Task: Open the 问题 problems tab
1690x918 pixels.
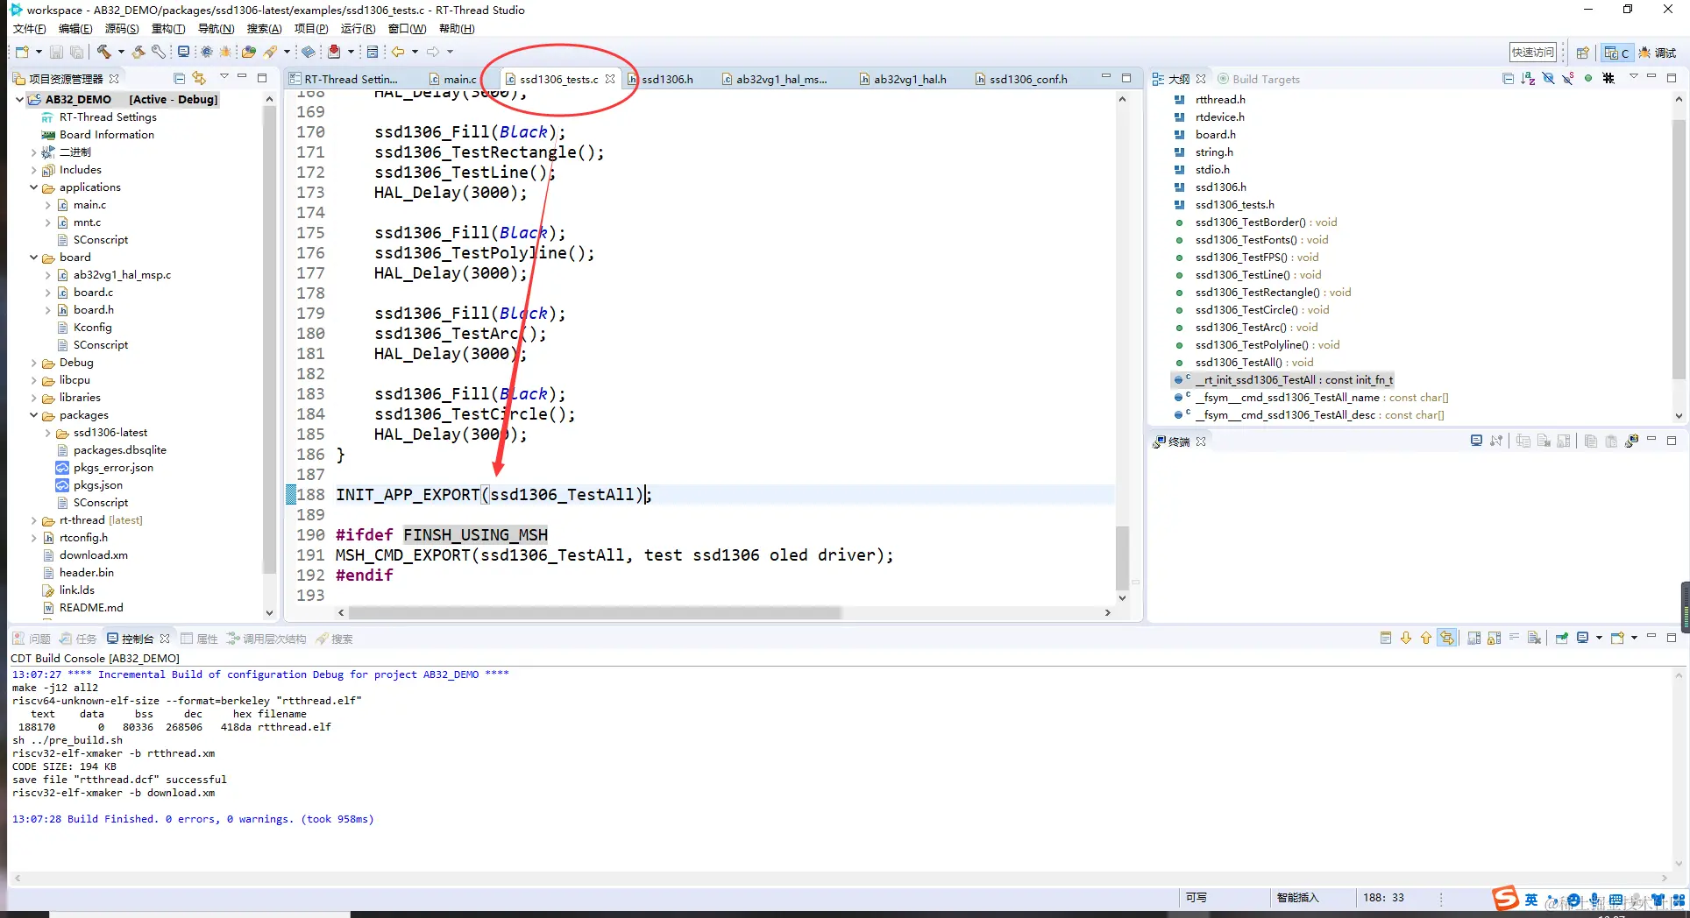Action: coord(32,639)
